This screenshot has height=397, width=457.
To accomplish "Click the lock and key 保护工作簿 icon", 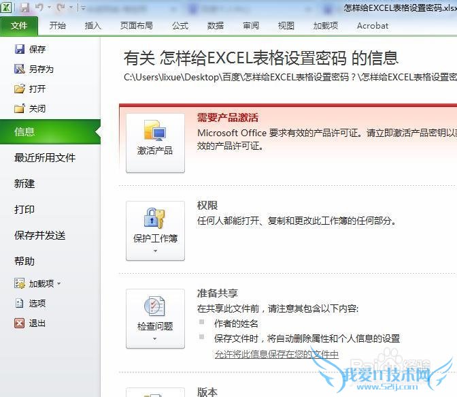I will tap(155, 218).
